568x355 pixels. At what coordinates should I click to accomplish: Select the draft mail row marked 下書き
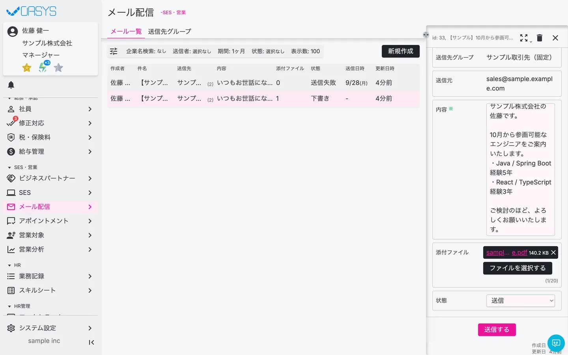click(x=263, y=99)
